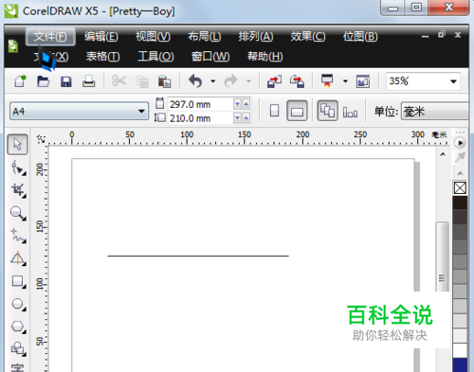Print the document

(x=89, y=81)
